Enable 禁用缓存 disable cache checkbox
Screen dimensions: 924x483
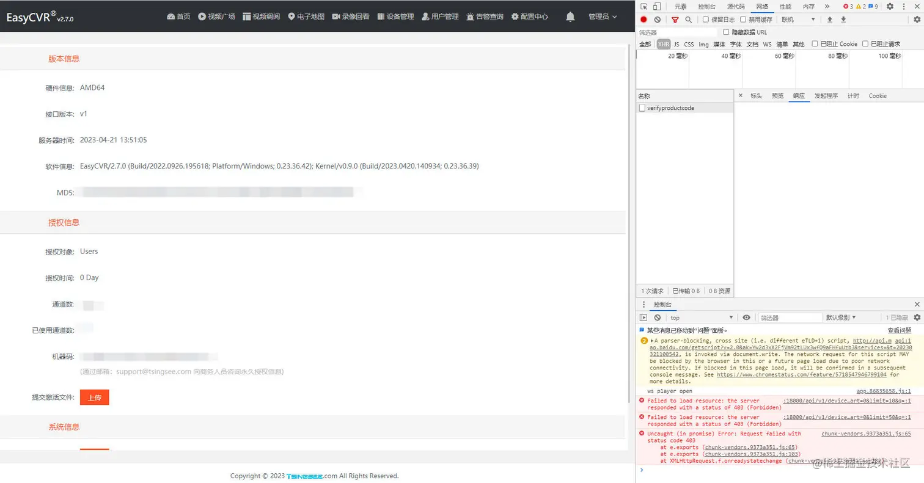[x=743, y=20]
